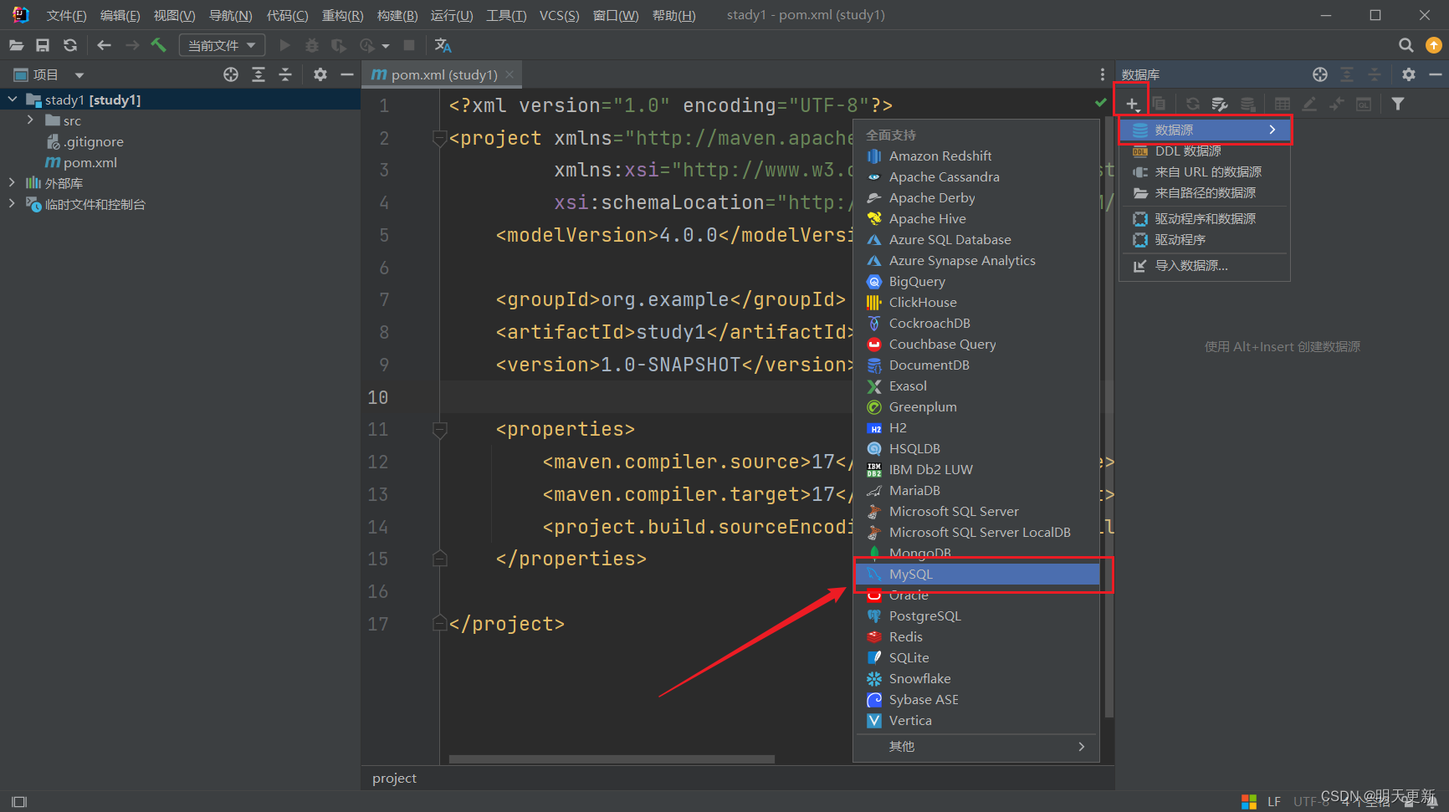The height and width of the screenshot is (812, 1449).
Task: Collapse the stady1 project root node
Action: (13, 100)
